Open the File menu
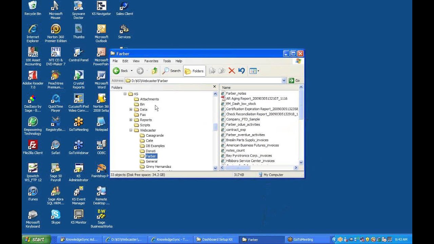Image resolution: width=434 pixels, height=244 pixels. pos(115,61)
